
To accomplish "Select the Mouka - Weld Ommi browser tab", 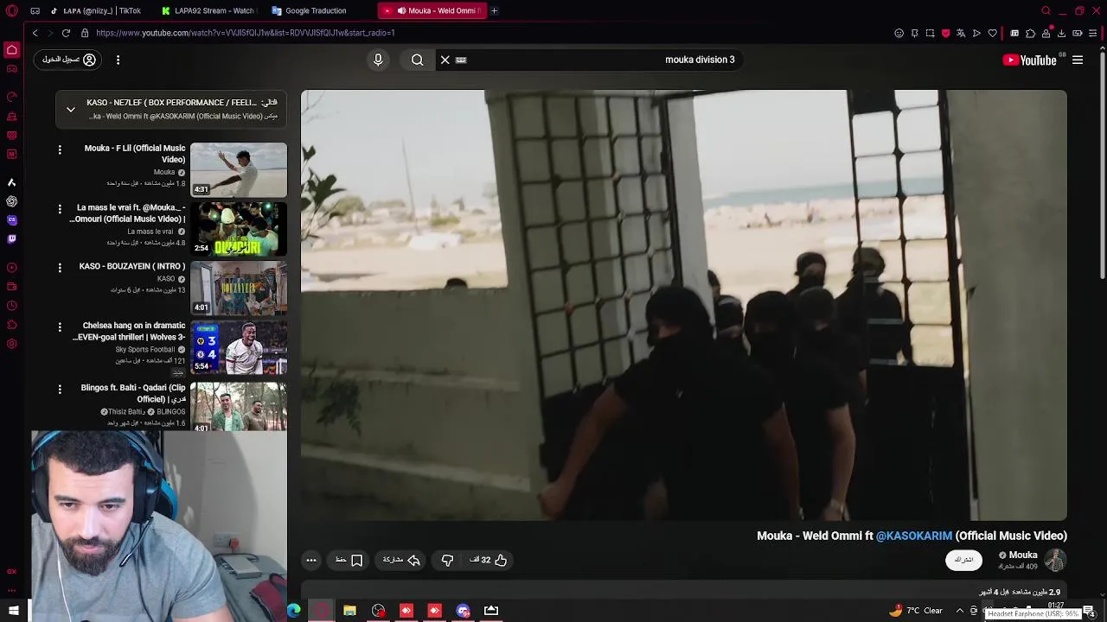I will point(432,10).
